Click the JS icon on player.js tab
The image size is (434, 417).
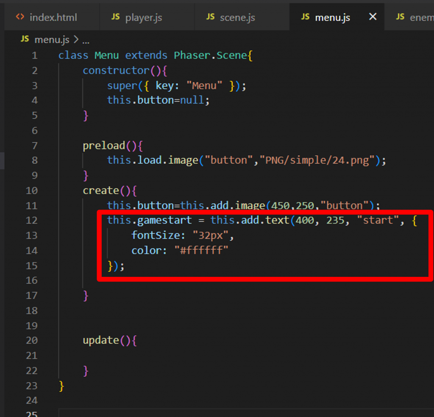(115, 17)
